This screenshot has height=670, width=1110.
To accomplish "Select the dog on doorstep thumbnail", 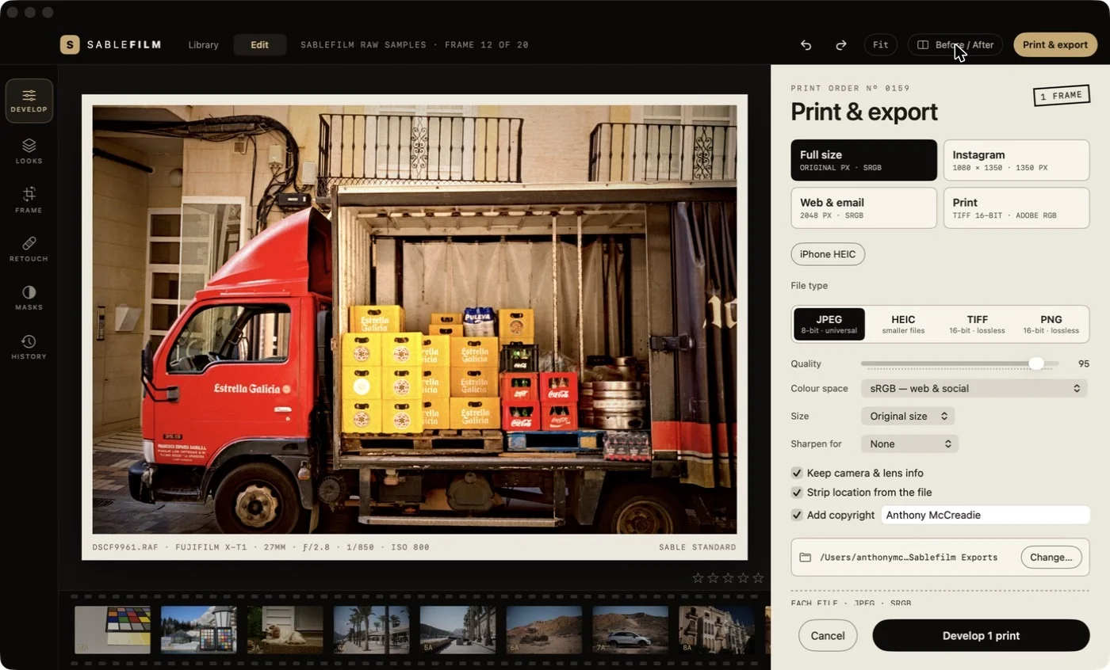I will pyautogui.click(x=285, y=630).
